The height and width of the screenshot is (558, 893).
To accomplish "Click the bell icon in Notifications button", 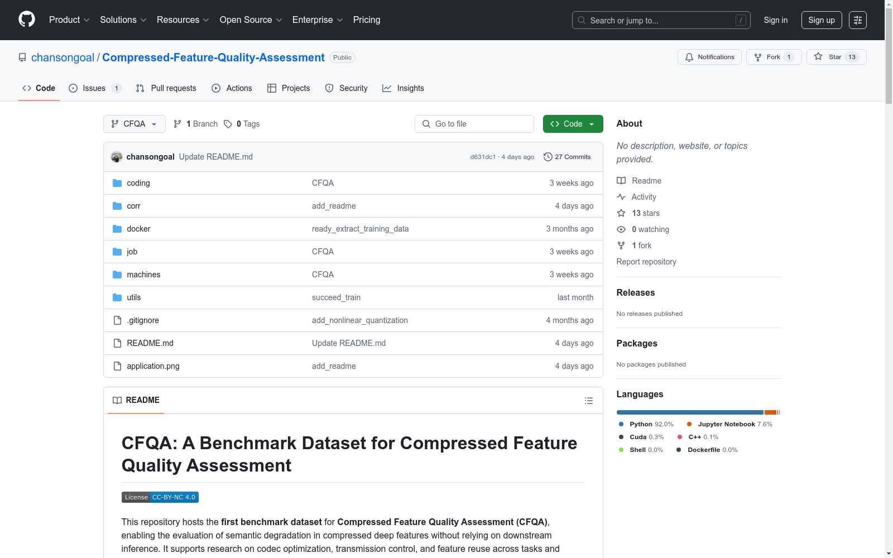I will click(689, 57).
